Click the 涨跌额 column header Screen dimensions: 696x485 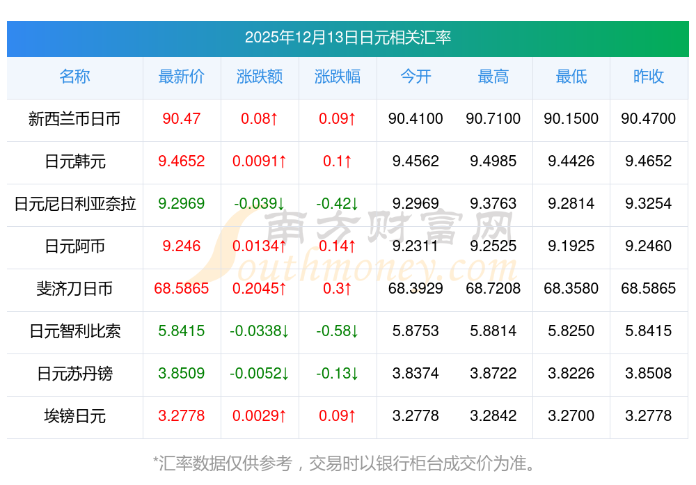click(x=260, y=77)
